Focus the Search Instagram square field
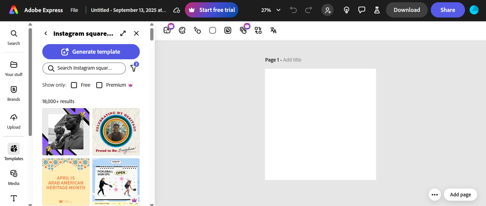Image resolution: width=486 pixels, height=206 pixels. click(x=84, y=68)
